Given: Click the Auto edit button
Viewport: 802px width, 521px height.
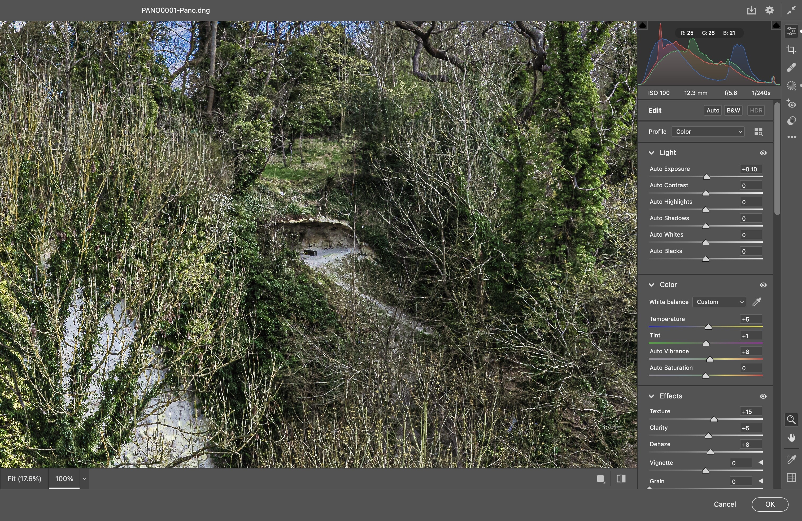Looking at the screenshot, I should click(x=713, y=111).
